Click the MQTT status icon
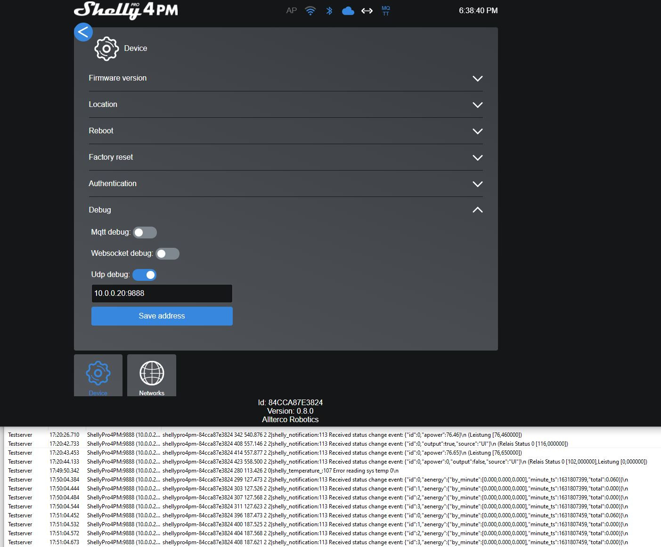 pyautogui.click(x=386, y=10)
